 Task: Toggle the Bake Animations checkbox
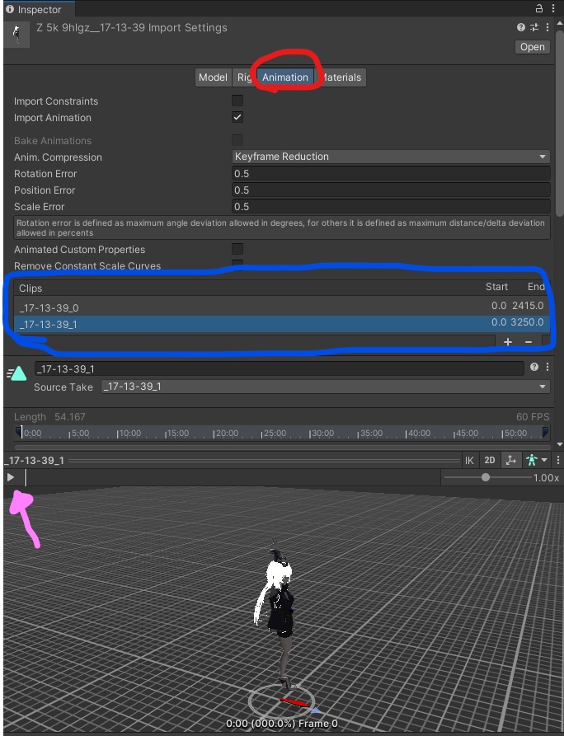(x=237, y=140)
